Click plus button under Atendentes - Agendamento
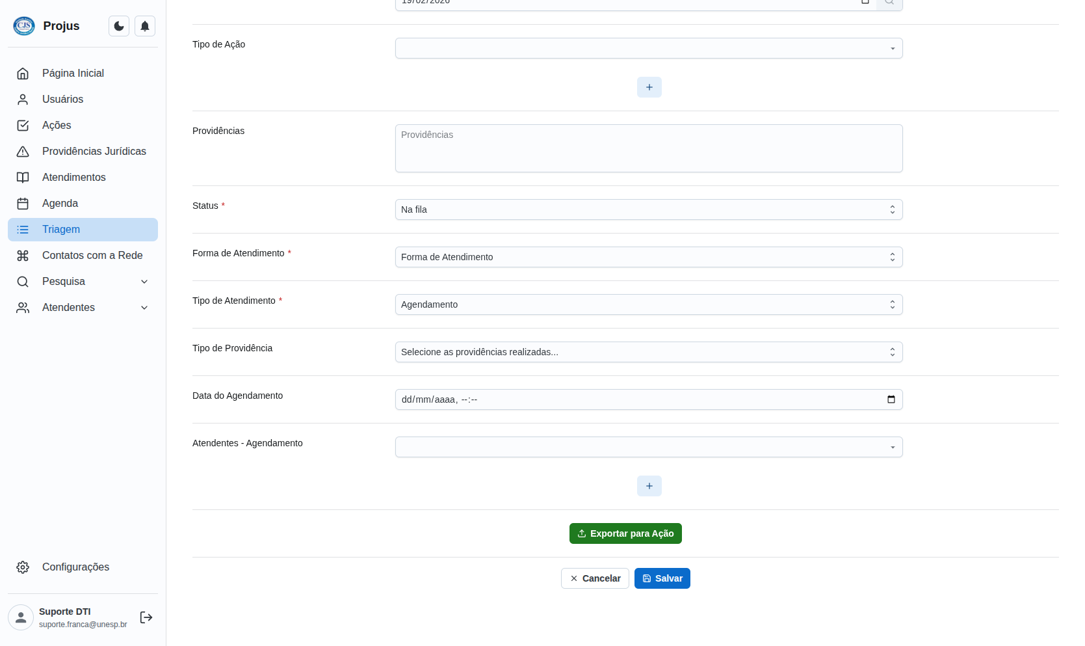This screenshot has height=646, width=1085. 649,486
